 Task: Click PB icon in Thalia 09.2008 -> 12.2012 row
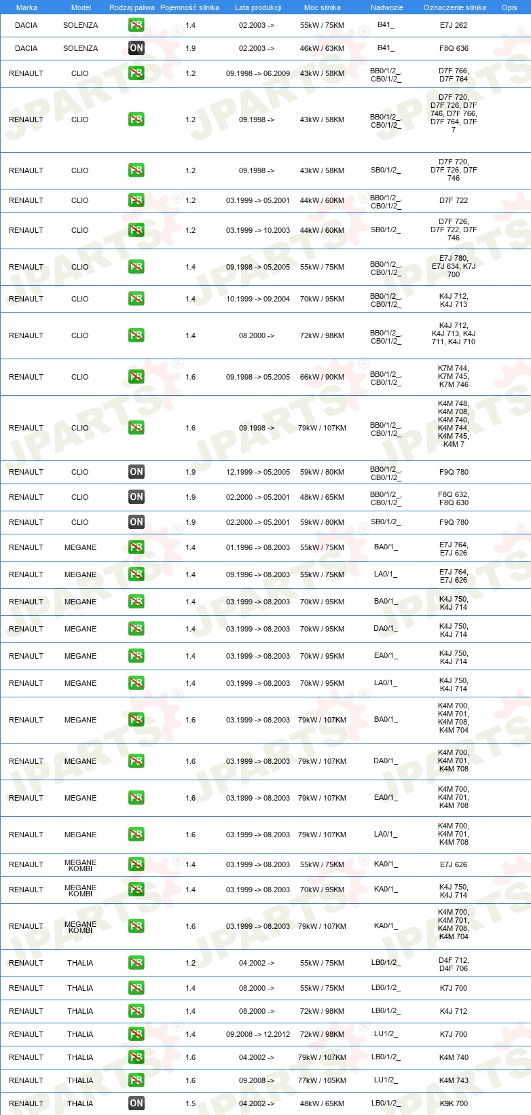(136, 1034)
